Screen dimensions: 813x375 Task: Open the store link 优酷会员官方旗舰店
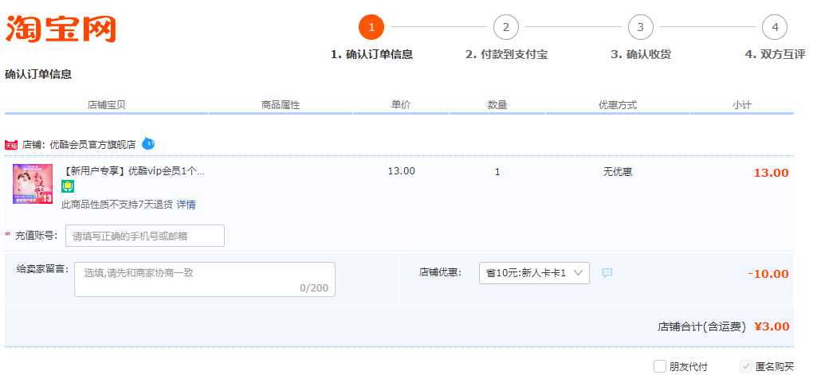(x=92, y=145)
